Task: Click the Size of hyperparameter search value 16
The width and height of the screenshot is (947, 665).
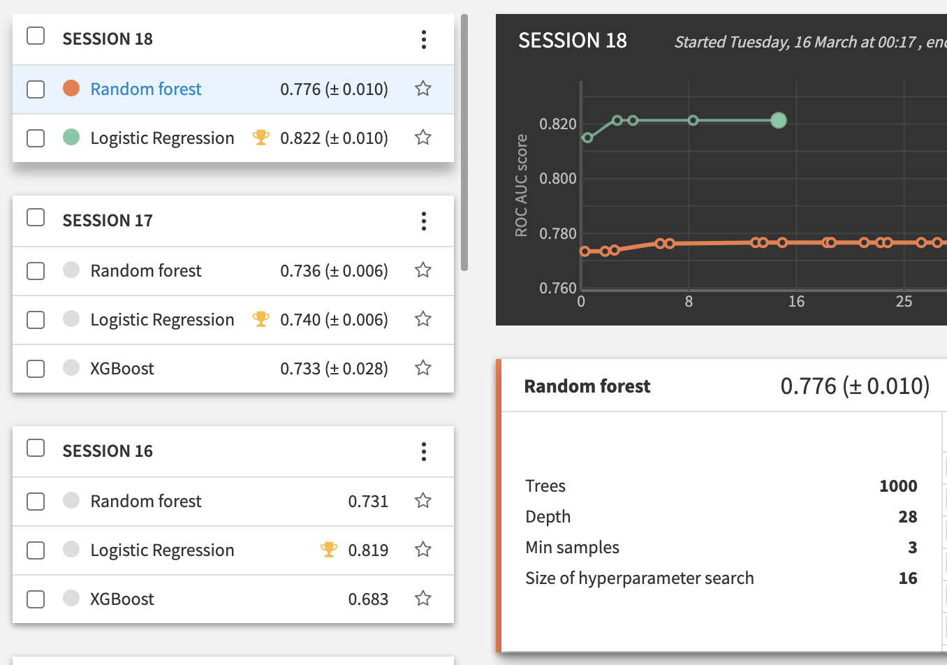Action: pyautogui.click(x=908, y=578)
